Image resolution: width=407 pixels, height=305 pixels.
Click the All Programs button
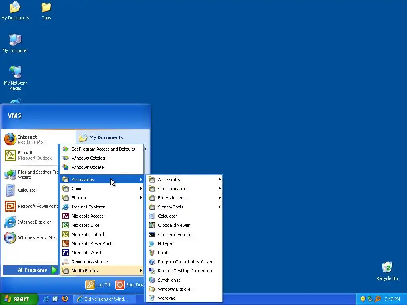click(x=30, y=270)
